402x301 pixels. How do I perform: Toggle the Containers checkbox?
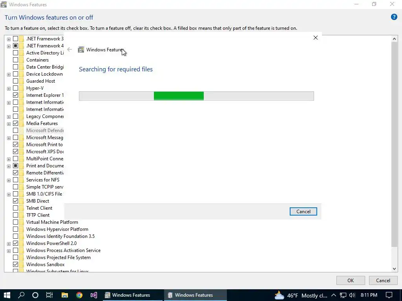(15, 60)
